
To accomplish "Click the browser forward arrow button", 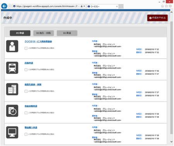I will tap(10, 6).
